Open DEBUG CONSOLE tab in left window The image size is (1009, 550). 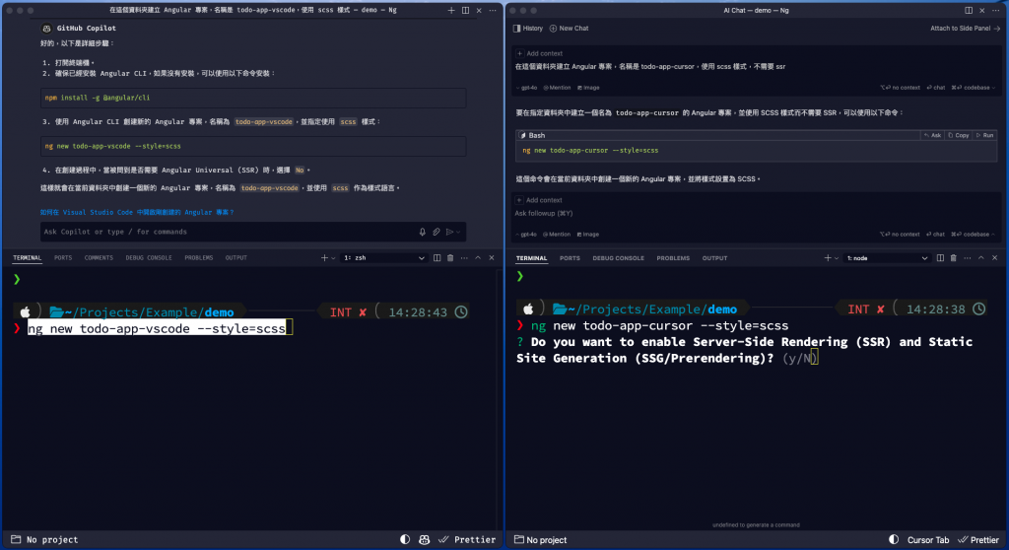coord(149,257)
